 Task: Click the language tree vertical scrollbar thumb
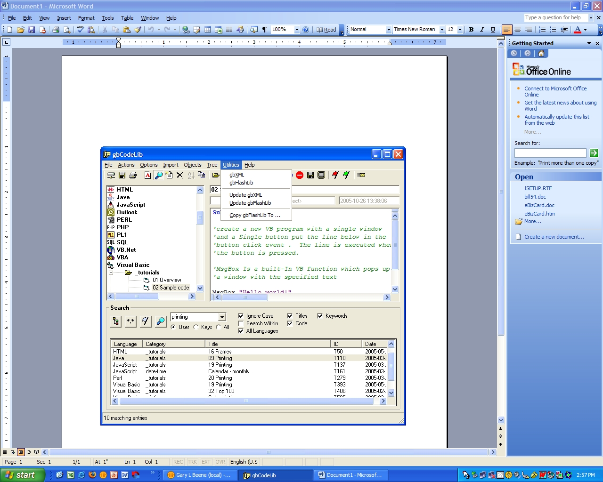click(200, 217)
